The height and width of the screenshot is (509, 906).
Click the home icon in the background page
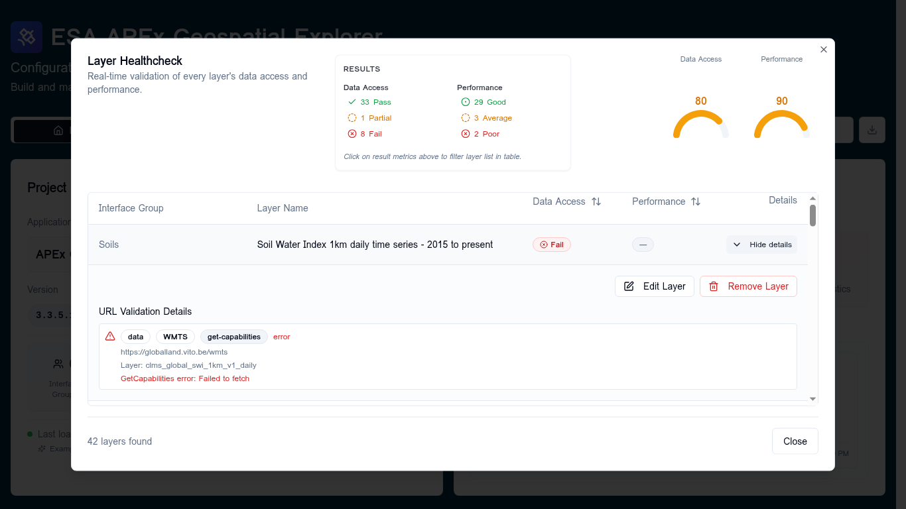pyautogui.click(x=59, y=131)
